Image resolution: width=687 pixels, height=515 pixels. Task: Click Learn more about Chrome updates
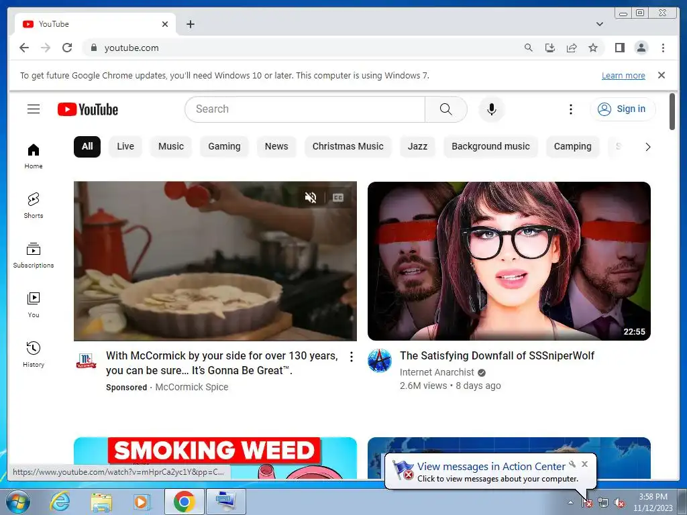pyautogui.click(x=623, y=75)
